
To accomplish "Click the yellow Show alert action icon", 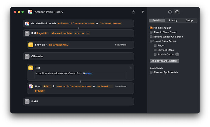I will (31, 45).
